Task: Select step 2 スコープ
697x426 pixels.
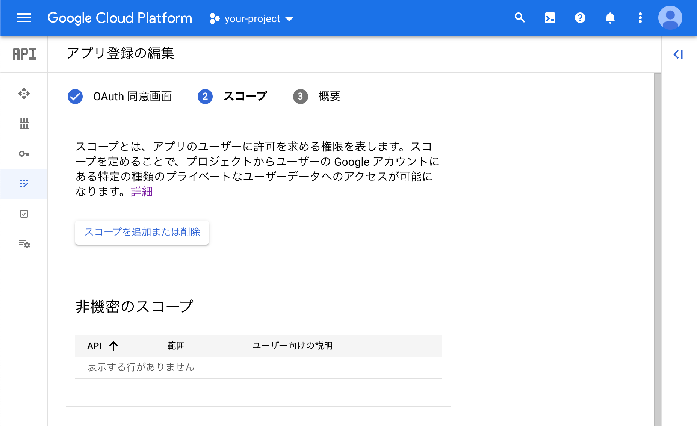Action: [x=232, y=97]
